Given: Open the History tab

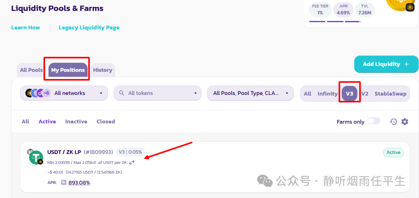Looking at the screenshot, I should coord(102,70).
